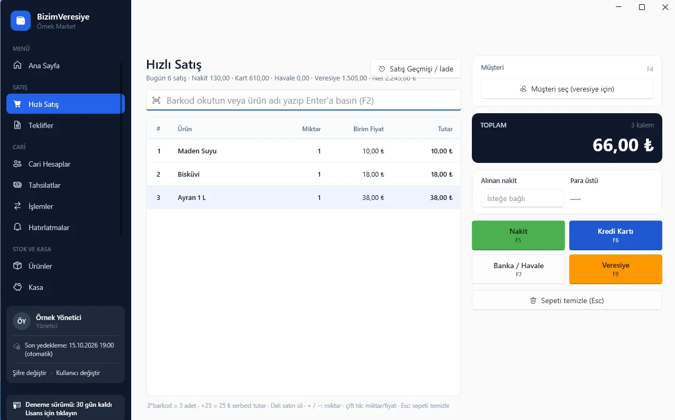Viewport: 675px width, 420px height.
Task: Click the barcode icon in the search field
Action: click(x=157, y=101)
